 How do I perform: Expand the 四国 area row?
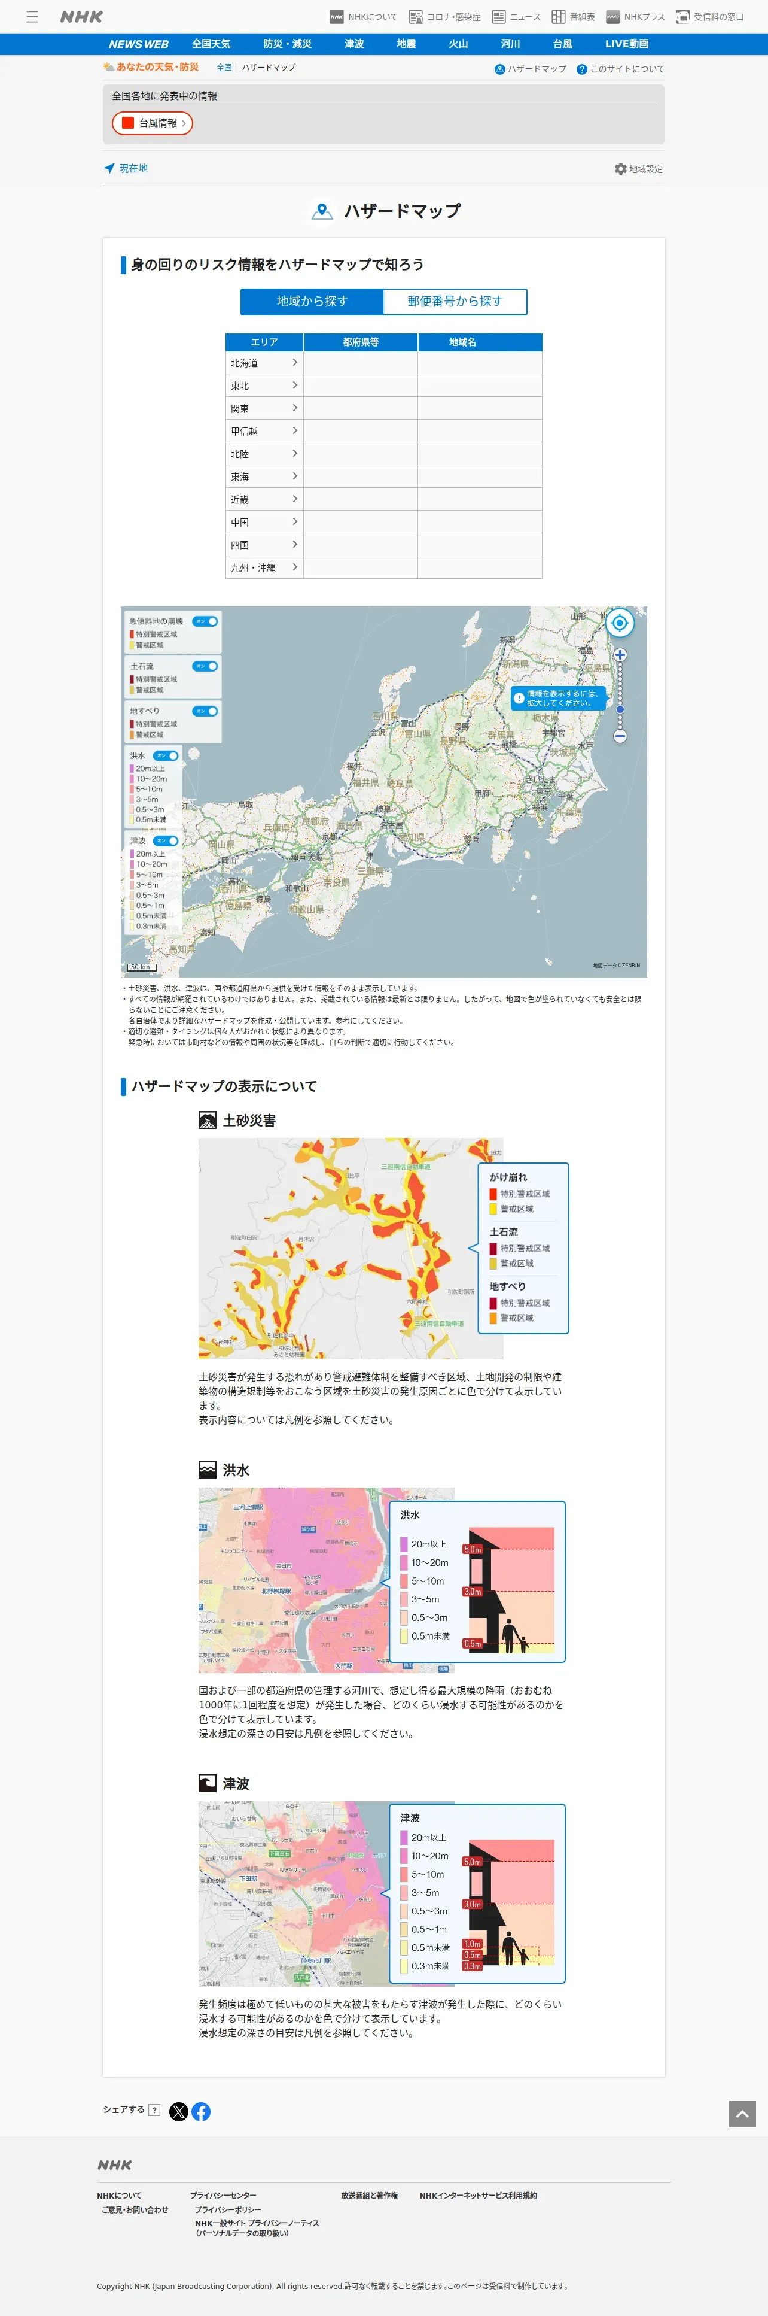click(x=264, y=545)
